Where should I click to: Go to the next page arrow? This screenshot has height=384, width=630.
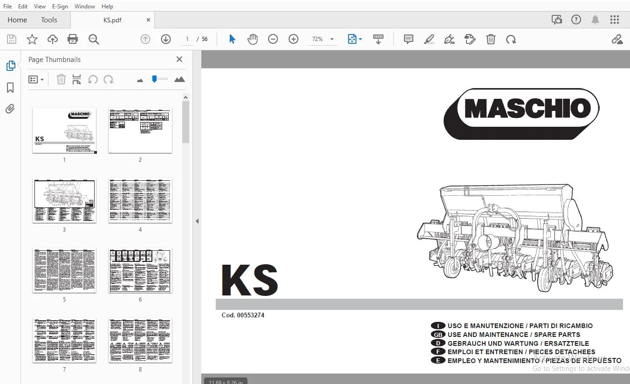click(166, 40)
